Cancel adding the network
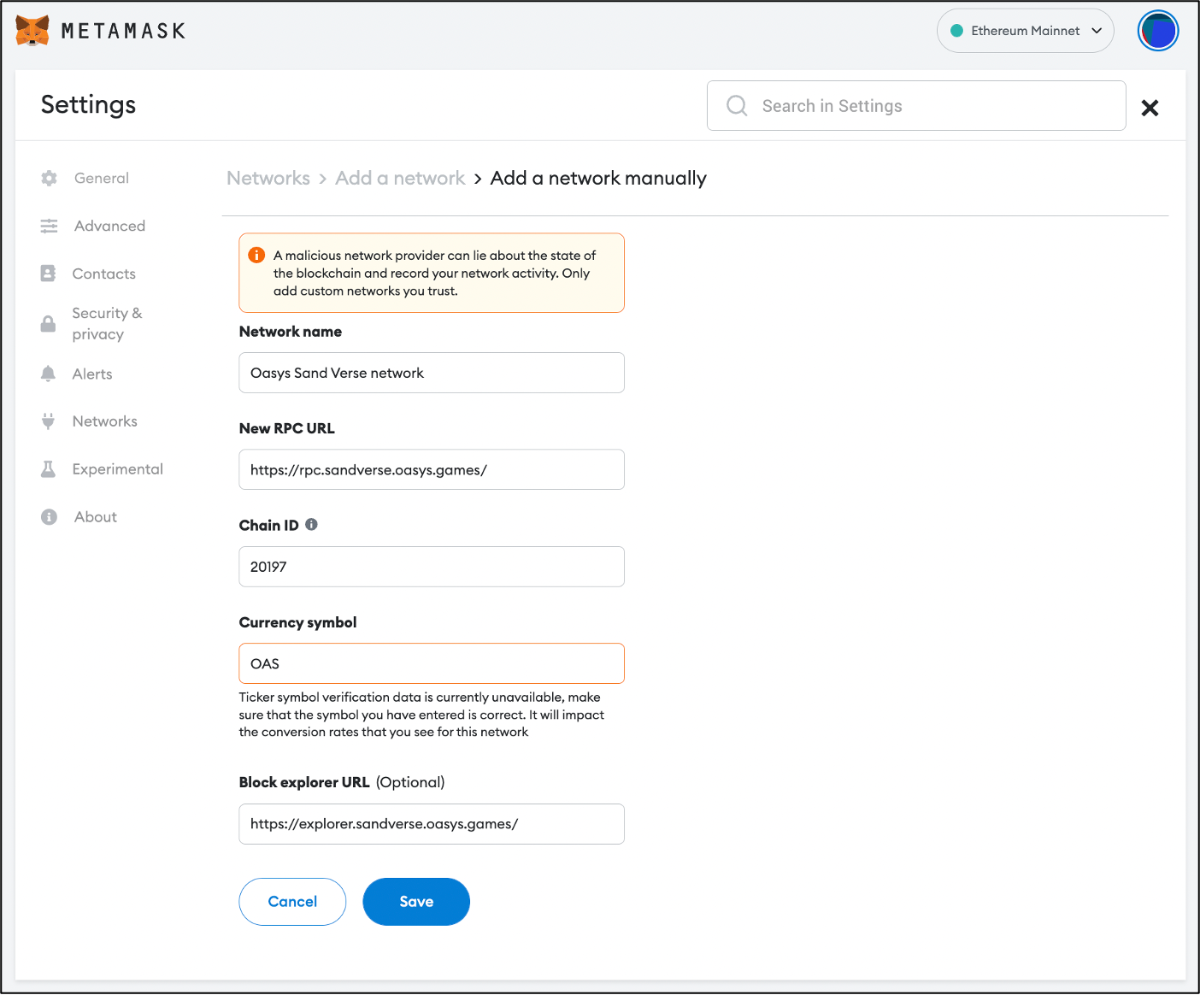 click(292, 902)
